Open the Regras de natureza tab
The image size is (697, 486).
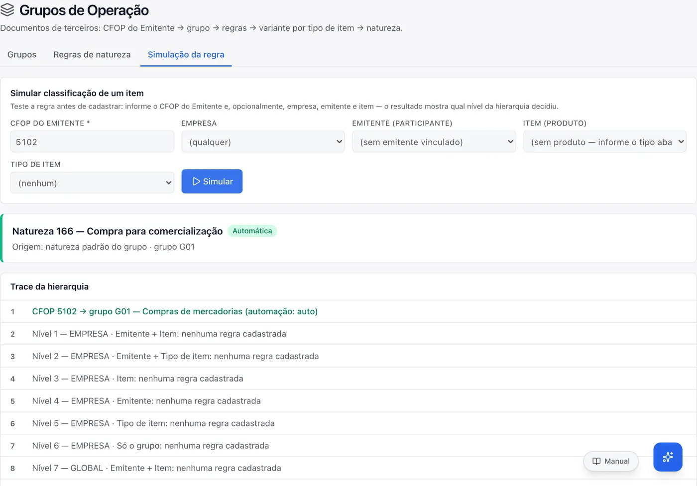pos(92,55)
